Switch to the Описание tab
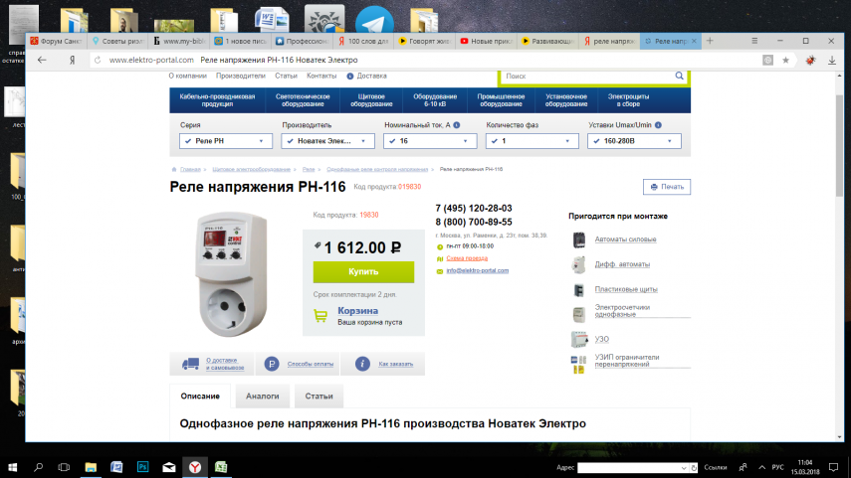This screenshot has width=851, height=478. [200, 397]
